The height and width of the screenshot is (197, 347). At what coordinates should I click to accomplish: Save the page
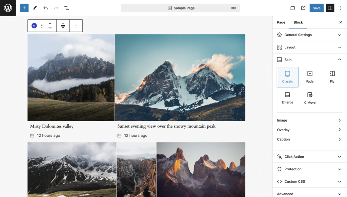(317, 8)
